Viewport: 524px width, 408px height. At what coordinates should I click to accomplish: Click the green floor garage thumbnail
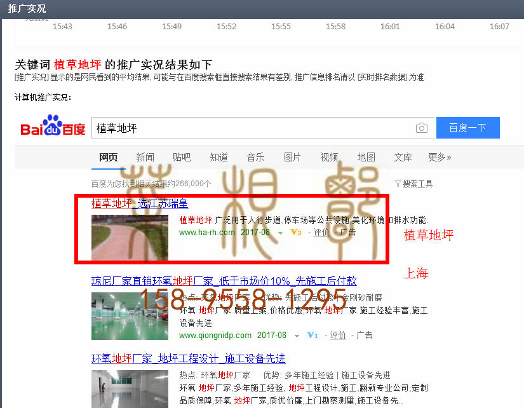(130, 316)
